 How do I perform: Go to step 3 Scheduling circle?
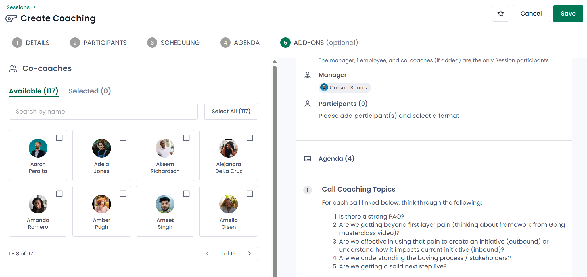tap(152, 43)
